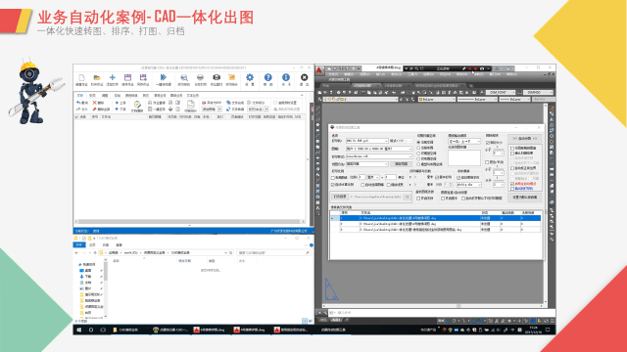Click the open folder job icon
The height and width of the screenshot is (352, 627).
coord(97,78)
